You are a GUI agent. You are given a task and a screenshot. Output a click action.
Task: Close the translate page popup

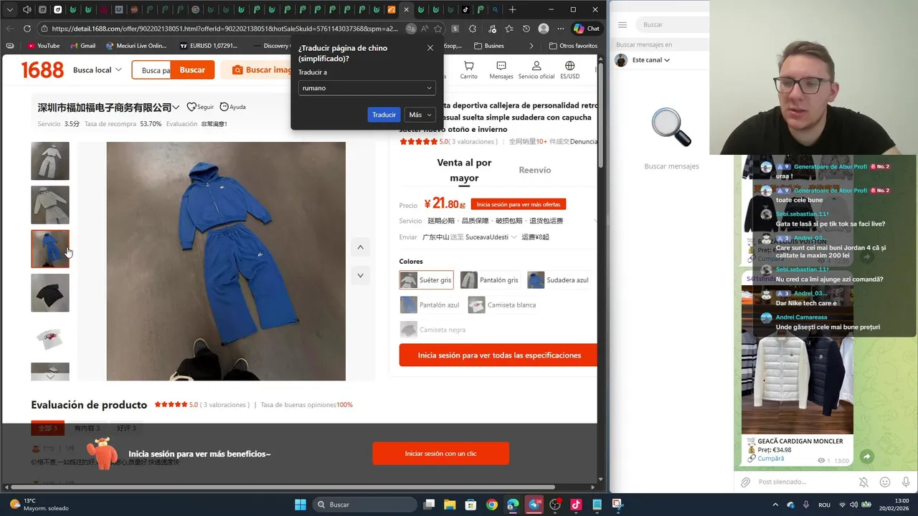[x=430, y=48]
